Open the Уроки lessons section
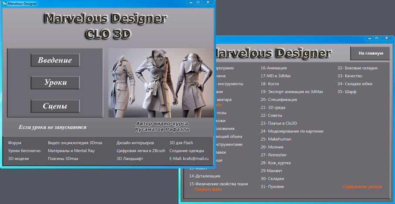 pyautogui.click(x=55, y=82)
